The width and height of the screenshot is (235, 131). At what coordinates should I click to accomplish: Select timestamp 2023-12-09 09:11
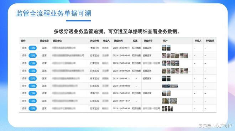(121, 48)
